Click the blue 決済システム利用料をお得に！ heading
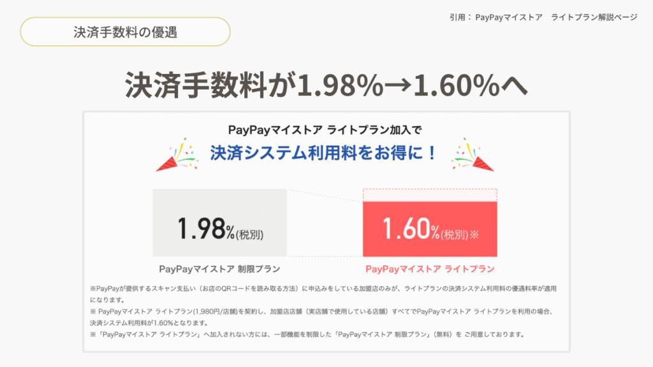 click(323, 153)
